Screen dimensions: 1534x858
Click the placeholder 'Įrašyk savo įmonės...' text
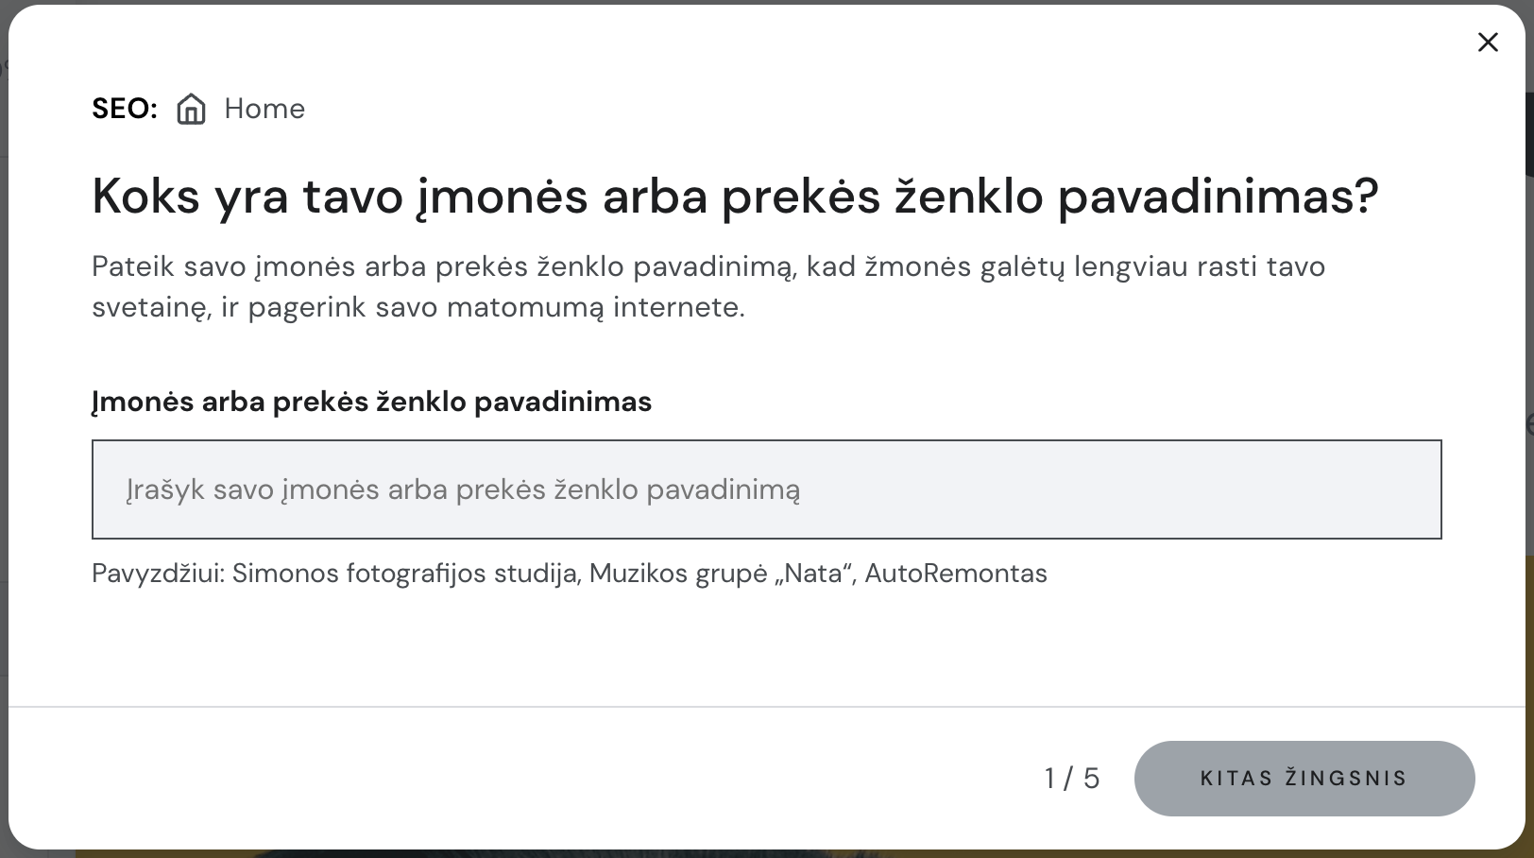point(463,489)
